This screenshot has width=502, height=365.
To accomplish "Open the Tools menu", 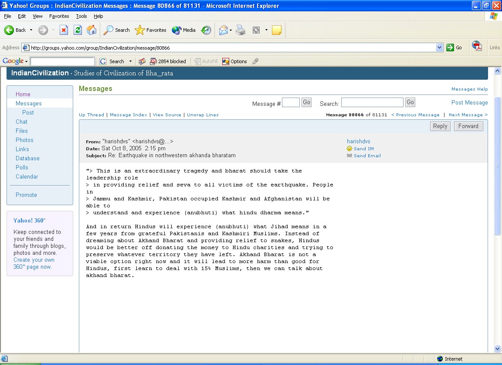I will (81, 16).
